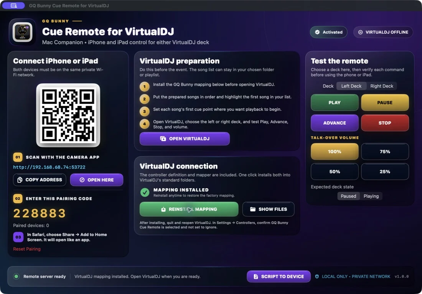The image size is (422, 294).
Task: Open the http://192.168.68.74:53722 address link
Action: [49, 167]
